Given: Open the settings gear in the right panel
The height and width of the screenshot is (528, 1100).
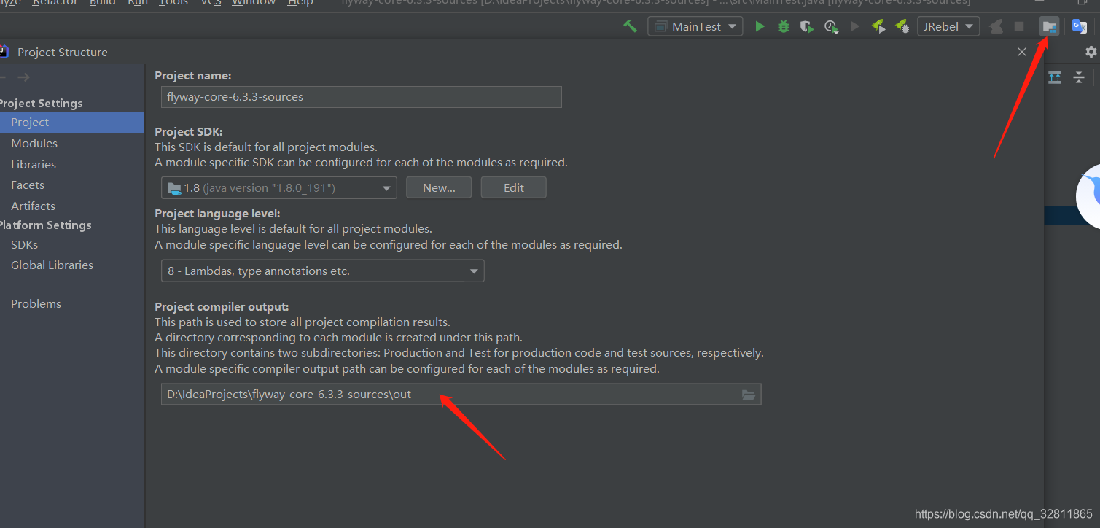Looking at the screenshot, I should click(1091, 52).
